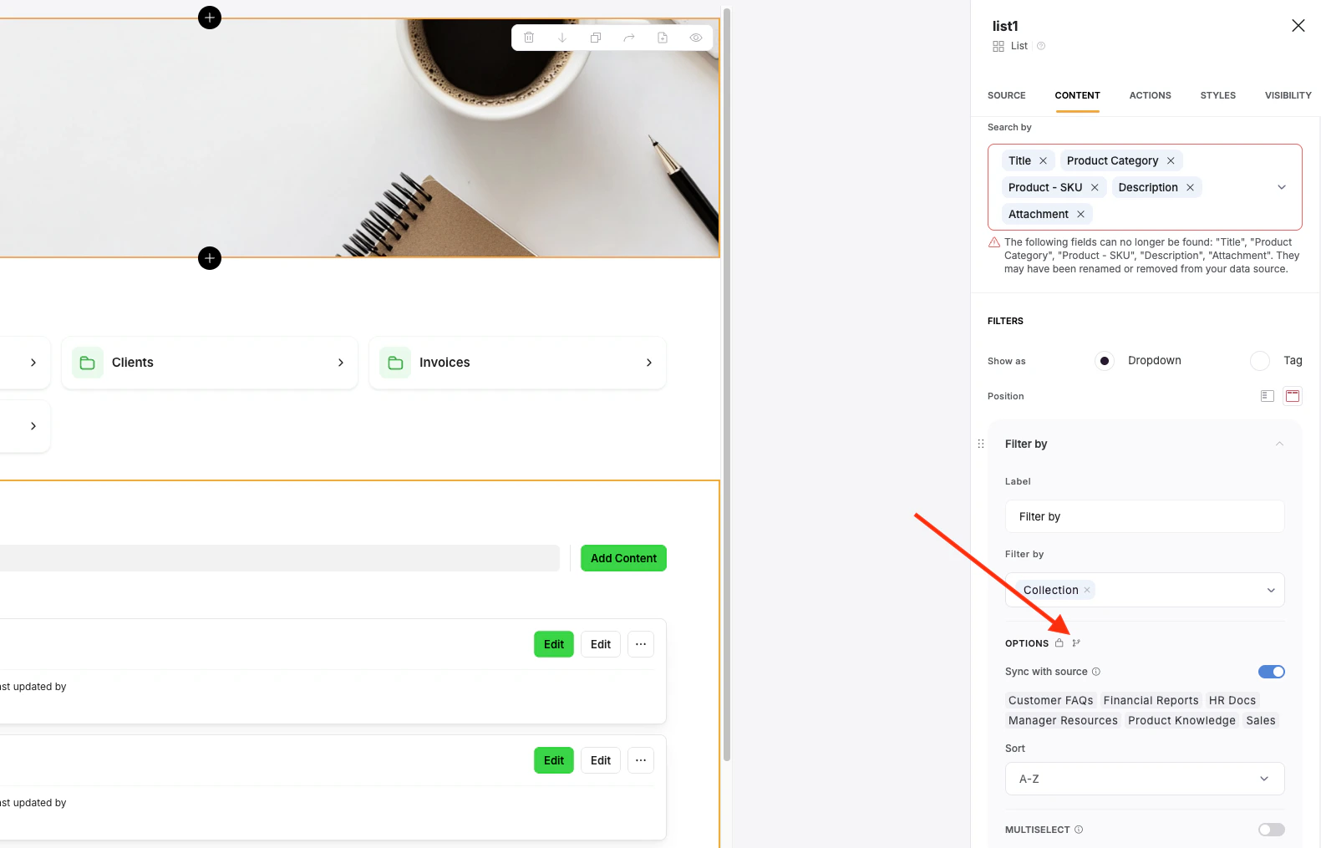1321x848 pixels.
Task: Select the Tag radio option
Action: click(1260, 361)
